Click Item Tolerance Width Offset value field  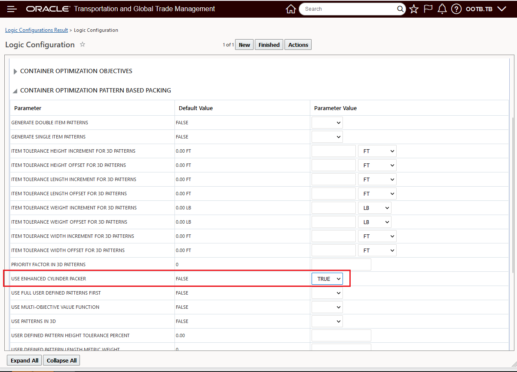(333, 250)
